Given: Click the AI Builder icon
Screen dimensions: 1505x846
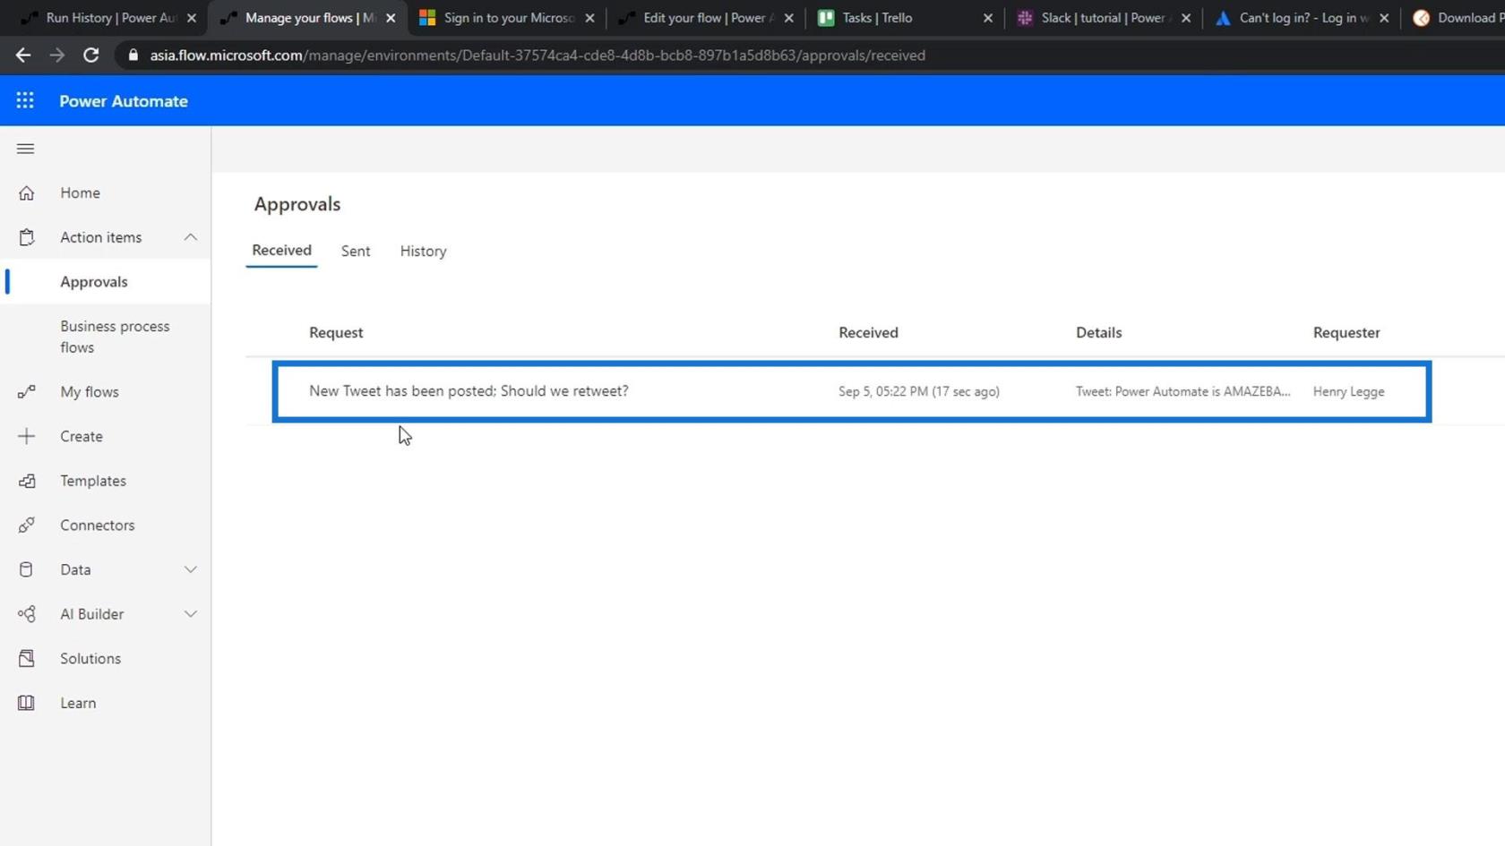Looking at the screenshot, I should coord(26,614).
